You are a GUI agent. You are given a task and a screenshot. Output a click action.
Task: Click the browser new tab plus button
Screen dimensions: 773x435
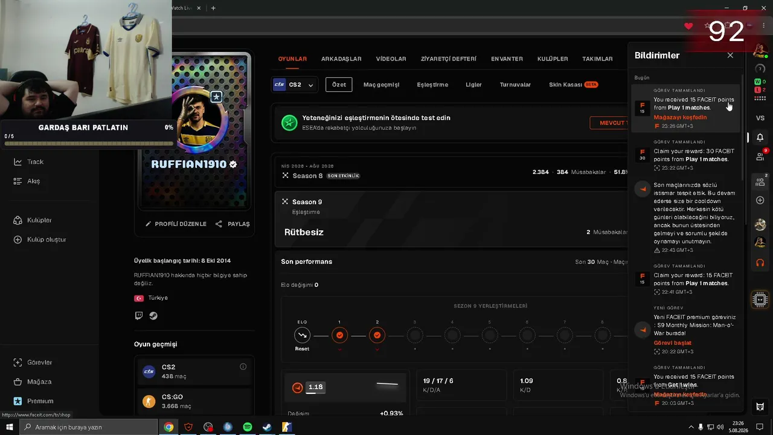coord(213,8)
